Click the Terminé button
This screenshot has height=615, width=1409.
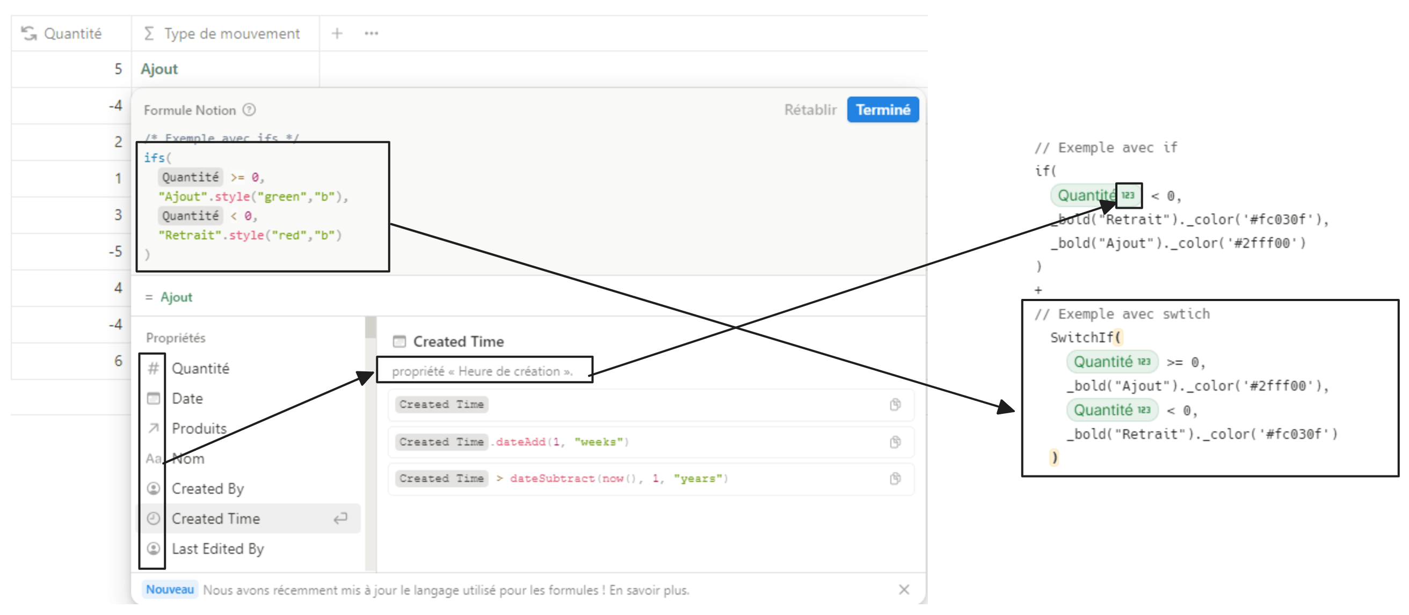coord(882,110)
